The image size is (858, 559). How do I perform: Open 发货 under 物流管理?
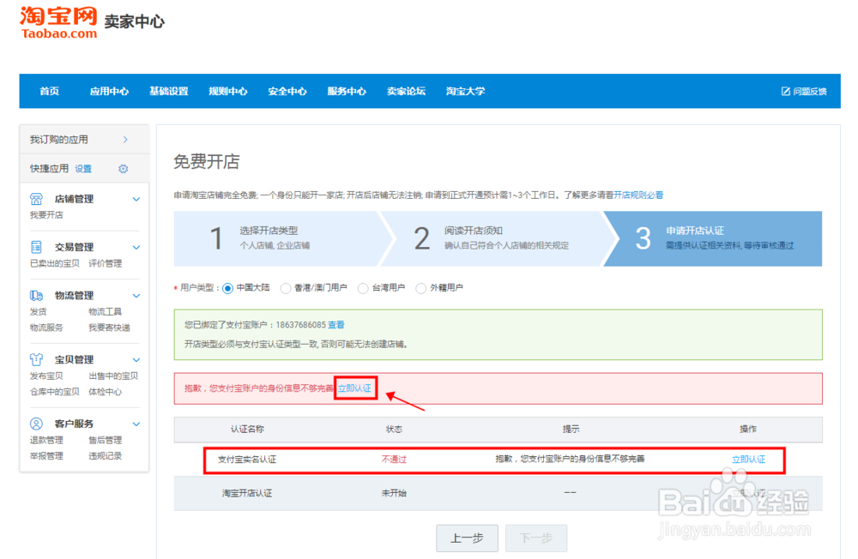tap(39, 312)
